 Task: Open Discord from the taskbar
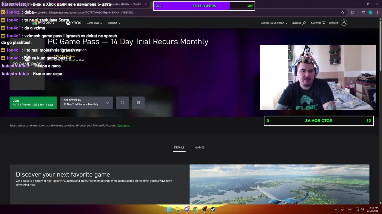point(187,209)
